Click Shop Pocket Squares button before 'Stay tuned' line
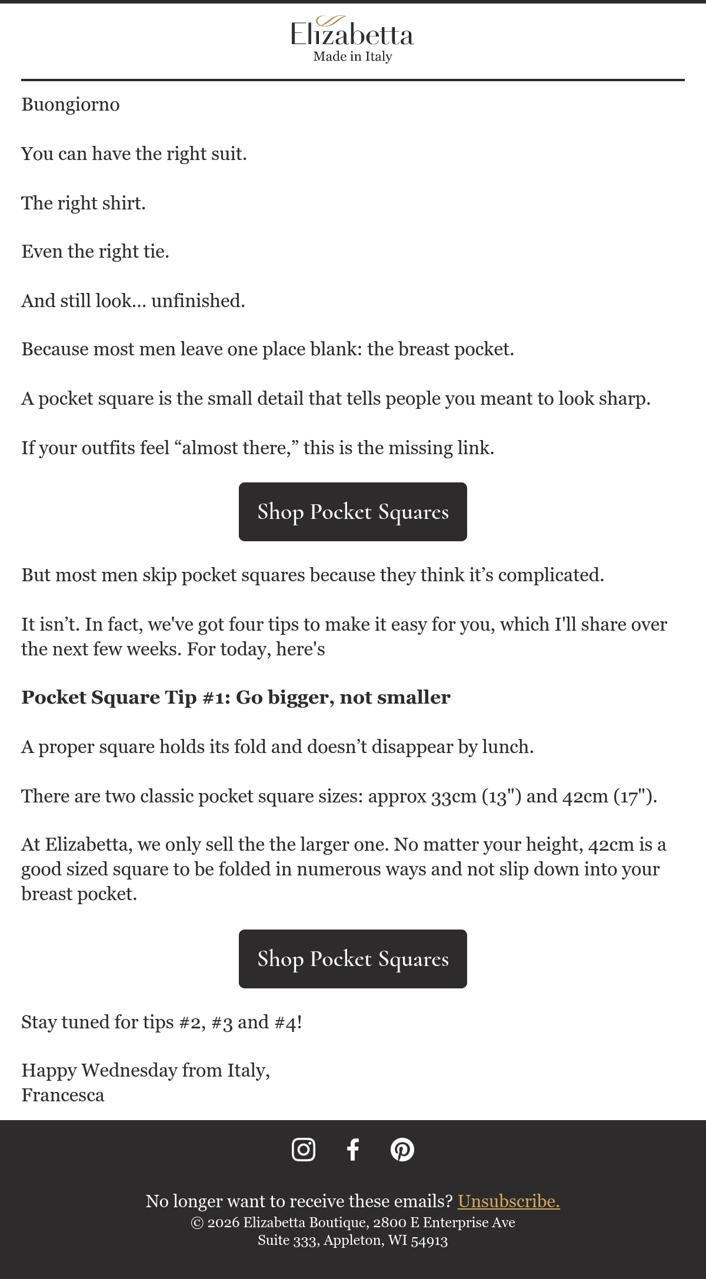706x1279 pixels. [x=353, y=959]
